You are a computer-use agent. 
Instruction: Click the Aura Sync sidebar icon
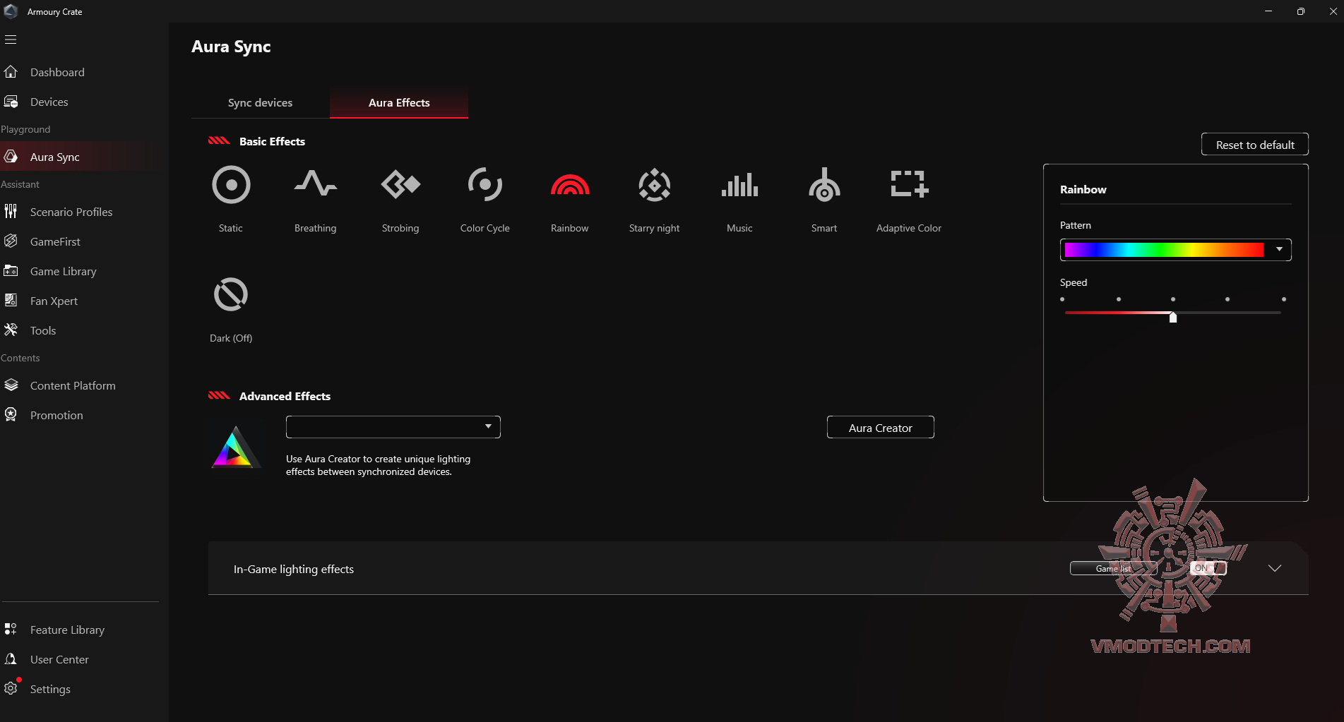pyautogui.click(x=11, y=157)
